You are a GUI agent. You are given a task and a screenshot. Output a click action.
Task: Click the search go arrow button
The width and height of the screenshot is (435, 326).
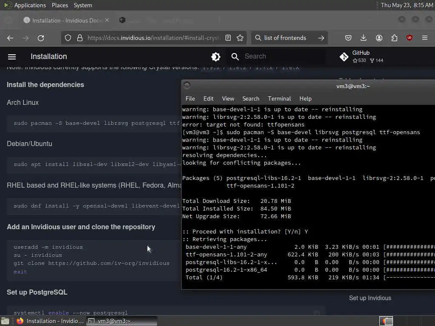(x=321, y=38)
